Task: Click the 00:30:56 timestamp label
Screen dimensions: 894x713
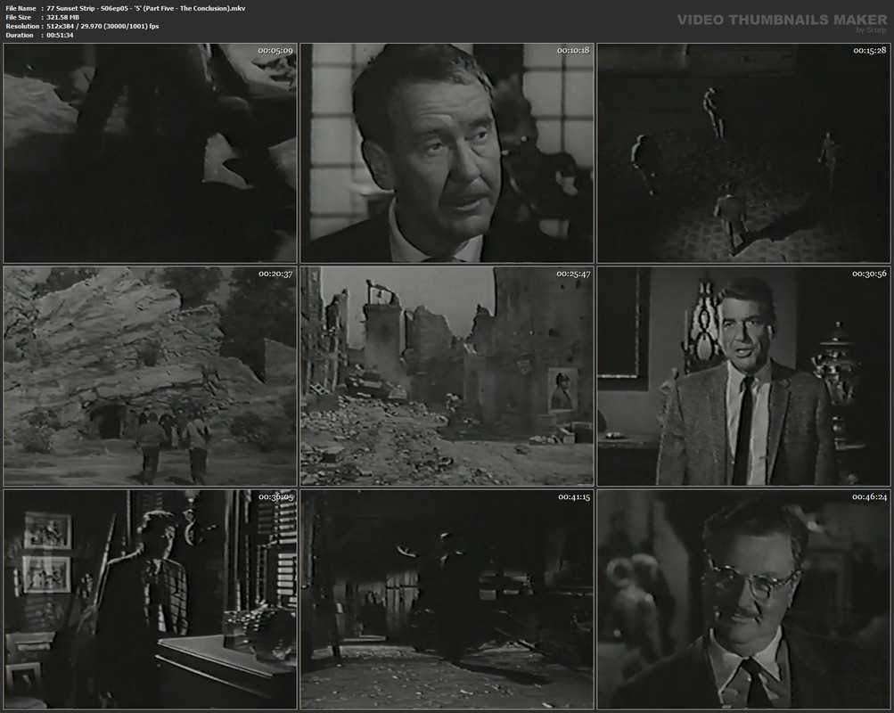Action: coord(869,275)
